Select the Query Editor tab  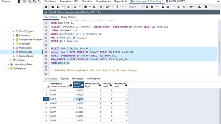51,17
